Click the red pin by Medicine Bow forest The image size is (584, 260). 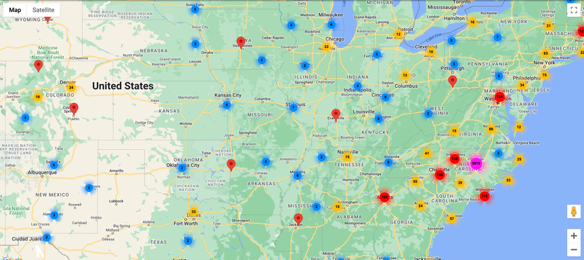coord(38,66)
